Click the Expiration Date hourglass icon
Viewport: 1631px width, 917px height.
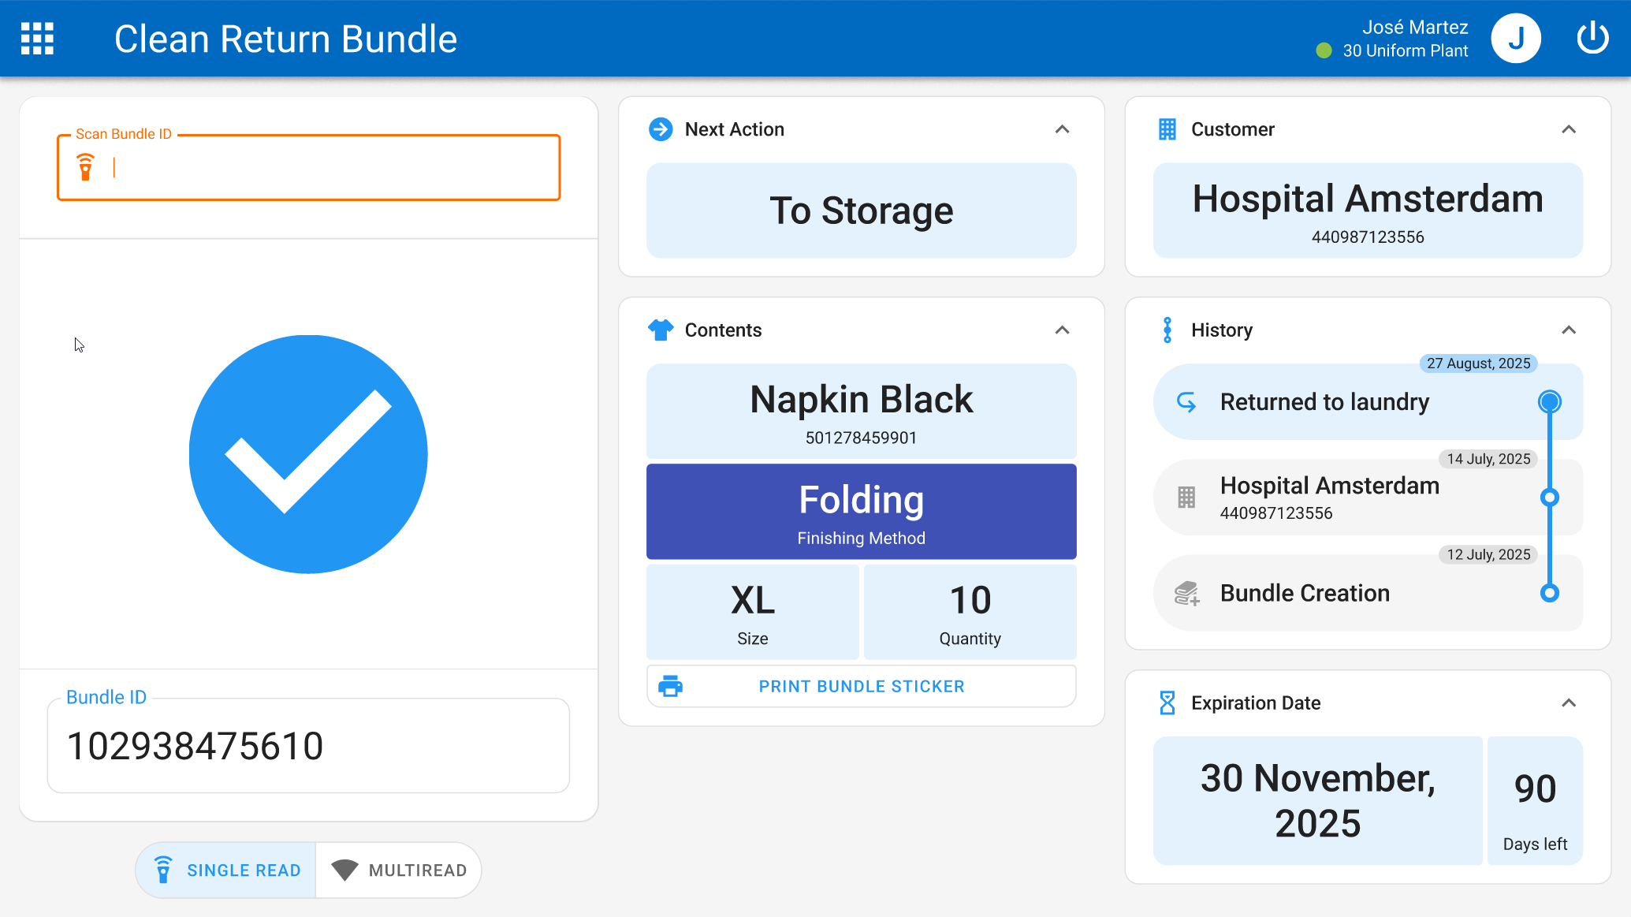point(1167,703)
